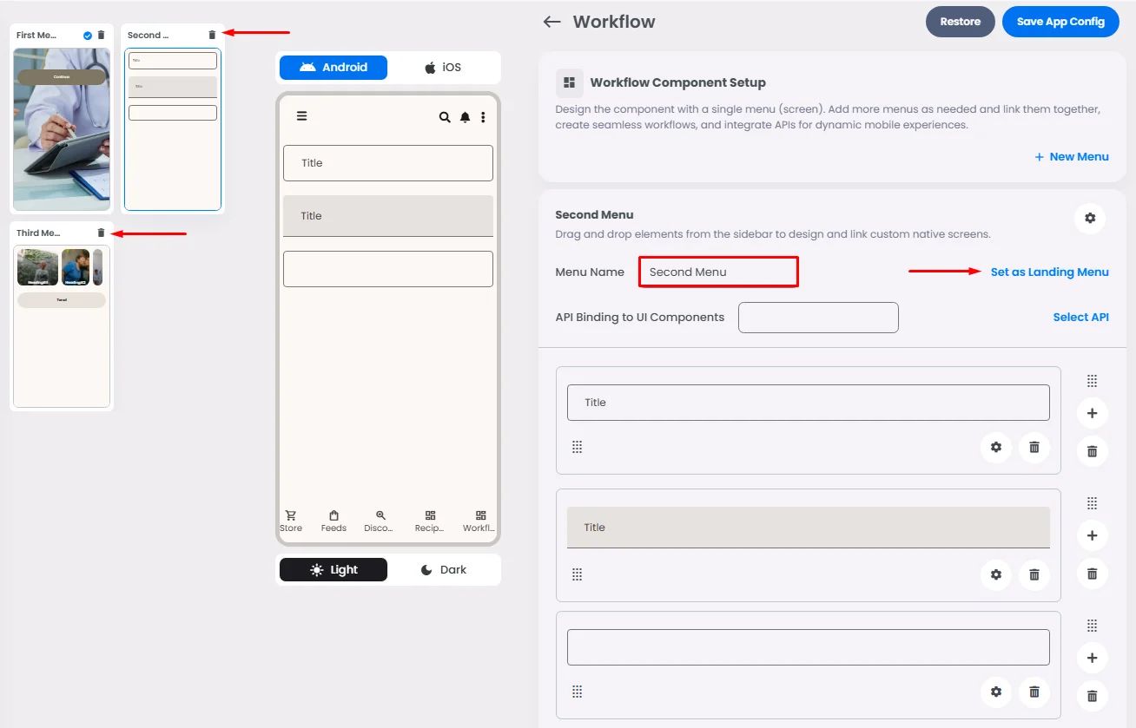Open Second Menu settings gear
Image resolution: width=1136 pixels, height=728 pixels.
click(x=1090, y=218)
